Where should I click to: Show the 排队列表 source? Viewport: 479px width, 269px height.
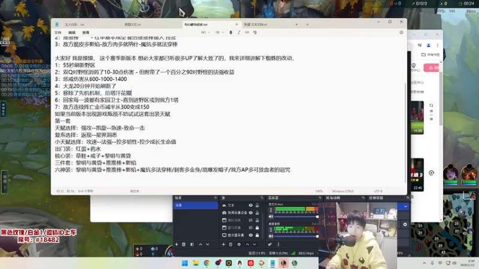250,220
